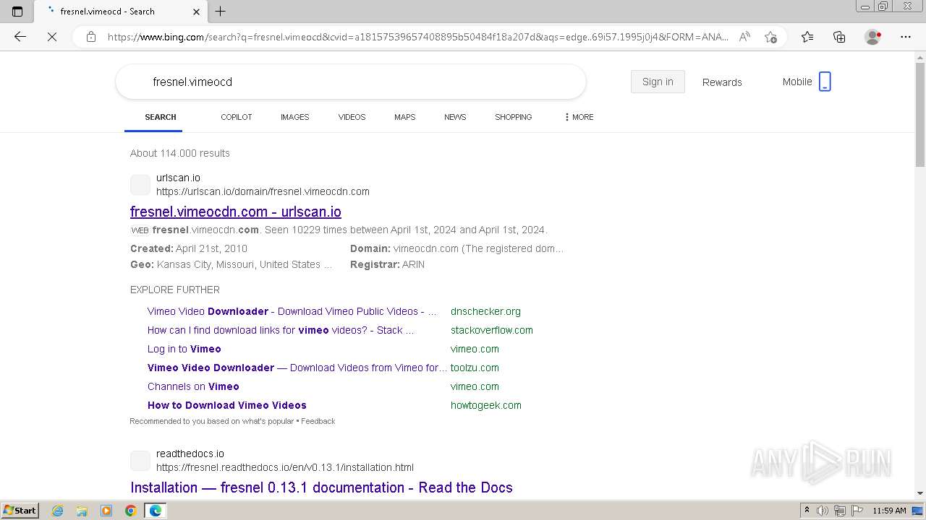Open the Edge profile avatar
The image size is (926, 520).
coord(872,37)
